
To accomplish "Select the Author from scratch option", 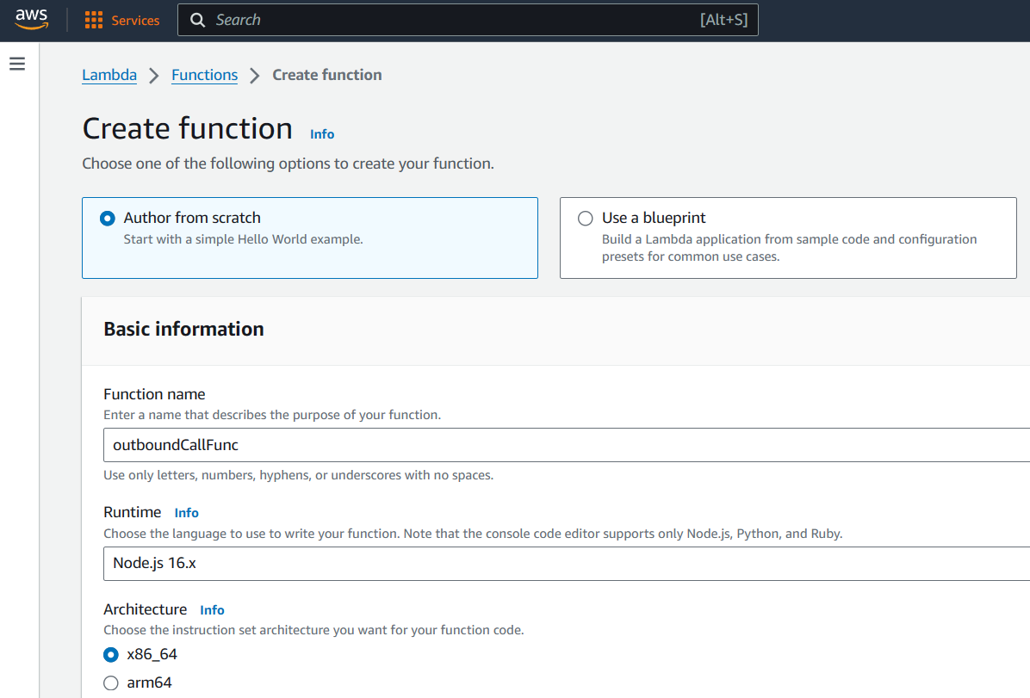I will pyautogui.click(x=108, y=219).
